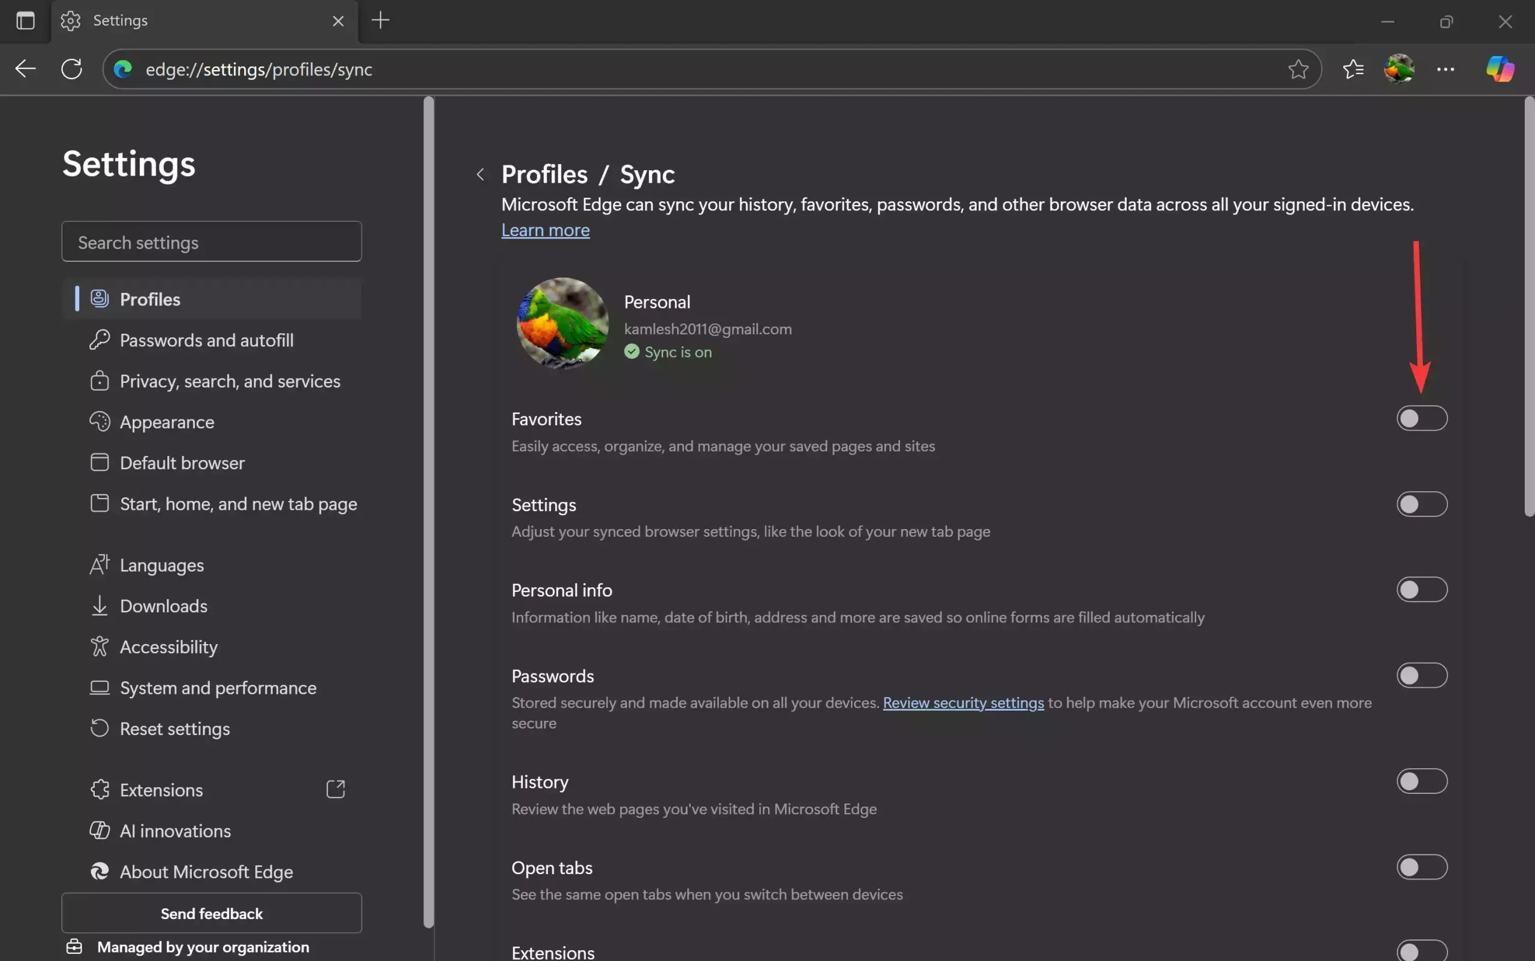1535x961 pixels.
Task: Turn on Passwords sync
Action: (1422, 675)
